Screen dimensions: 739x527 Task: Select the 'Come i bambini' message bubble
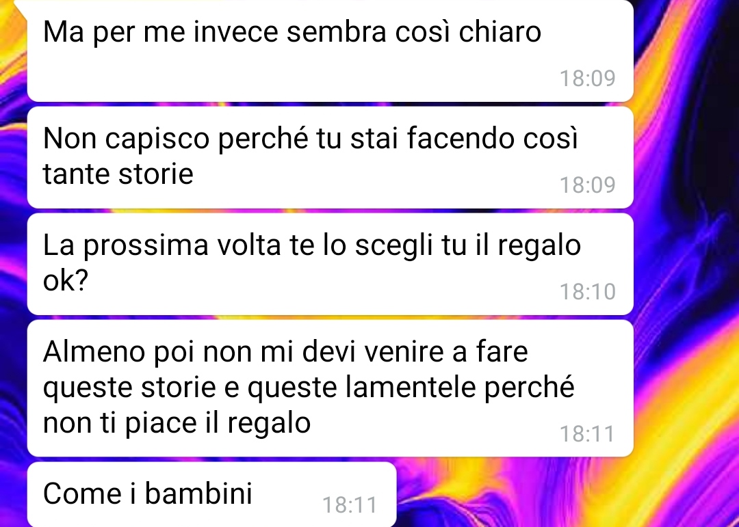pyautogui.click(x=211, y=494)
